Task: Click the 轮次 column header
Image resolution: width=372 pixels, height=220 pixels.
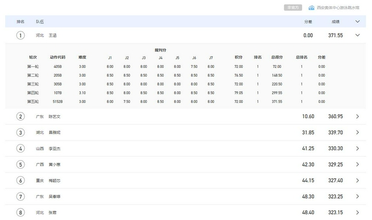Action: click(33, 57)
